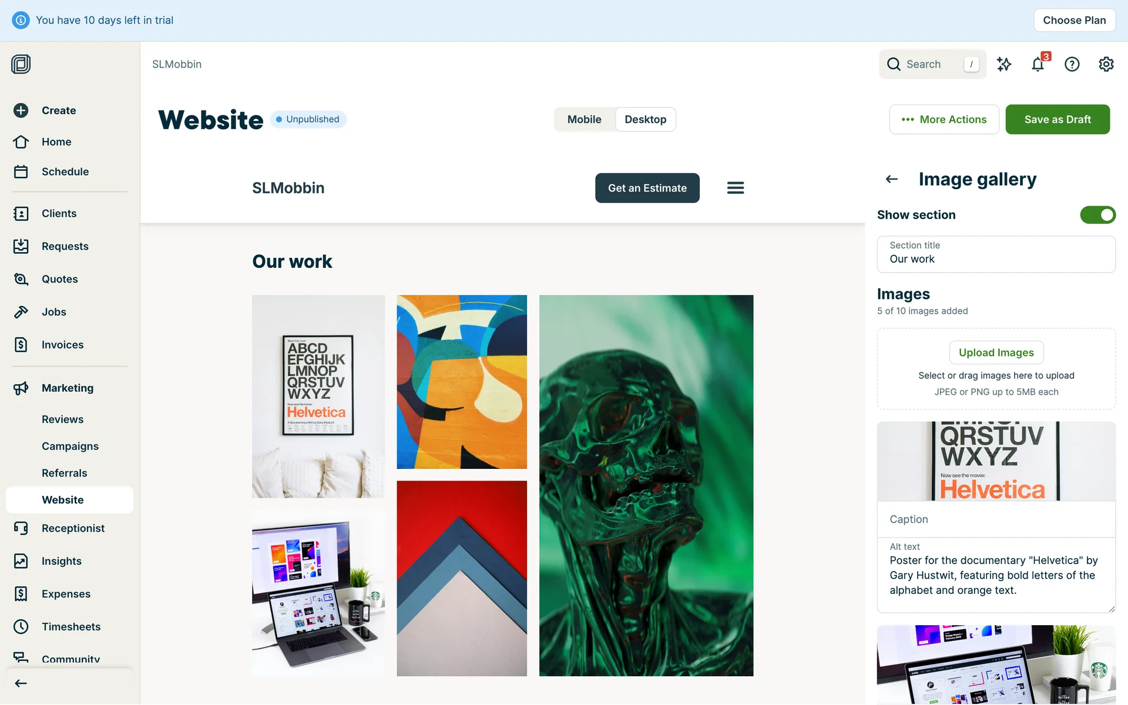Click the Section title input field
The image size is (1128, 705).
click(996, 254)
